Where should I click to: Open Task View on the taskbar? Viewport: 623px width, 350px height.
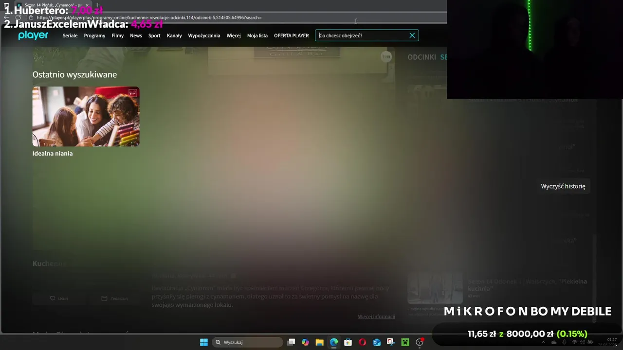pyautogui.click(x=291, y=342)
